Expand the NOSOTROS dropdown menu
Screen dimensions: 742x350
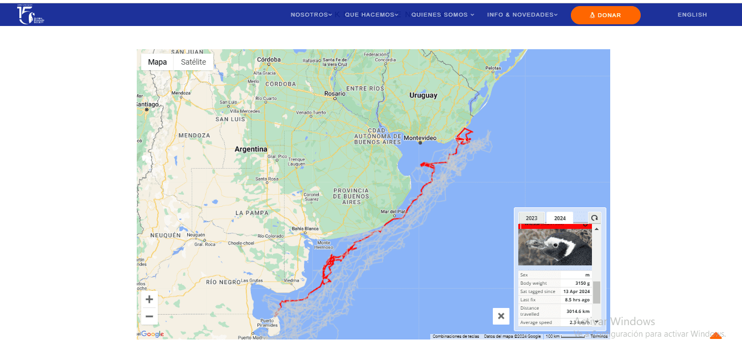click(311, 15)
